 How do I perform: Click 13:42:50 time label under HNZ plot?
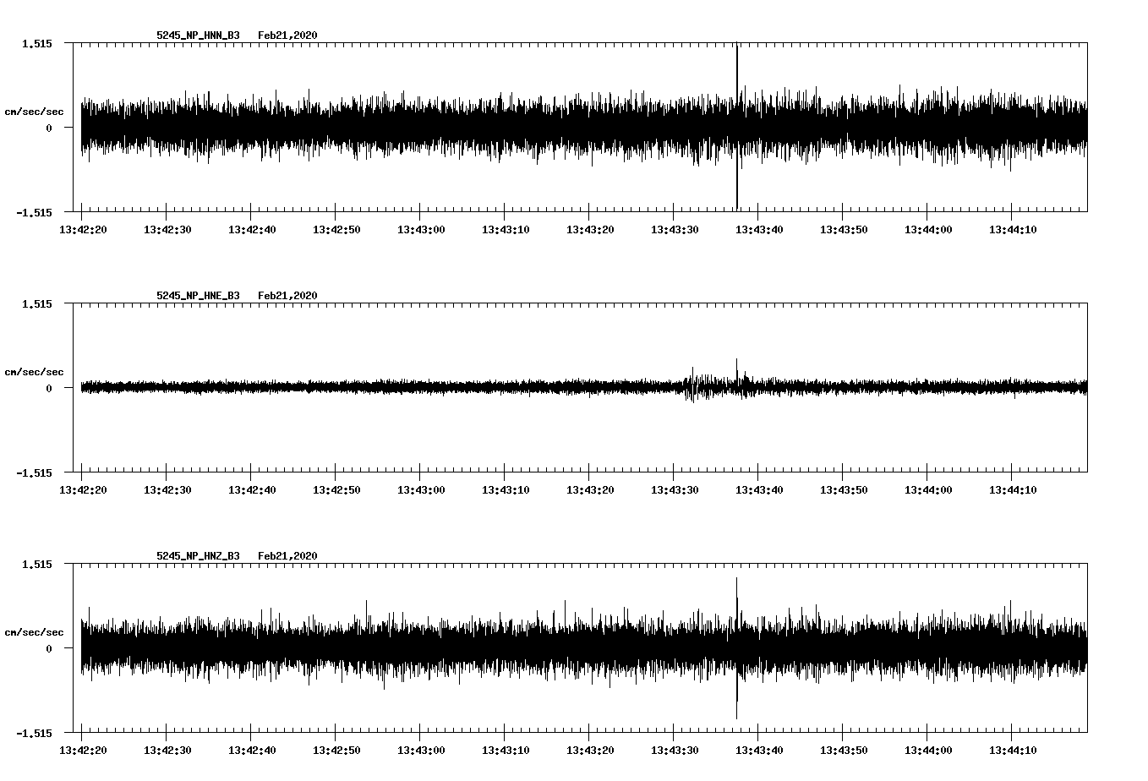click(x=336, y=751)
